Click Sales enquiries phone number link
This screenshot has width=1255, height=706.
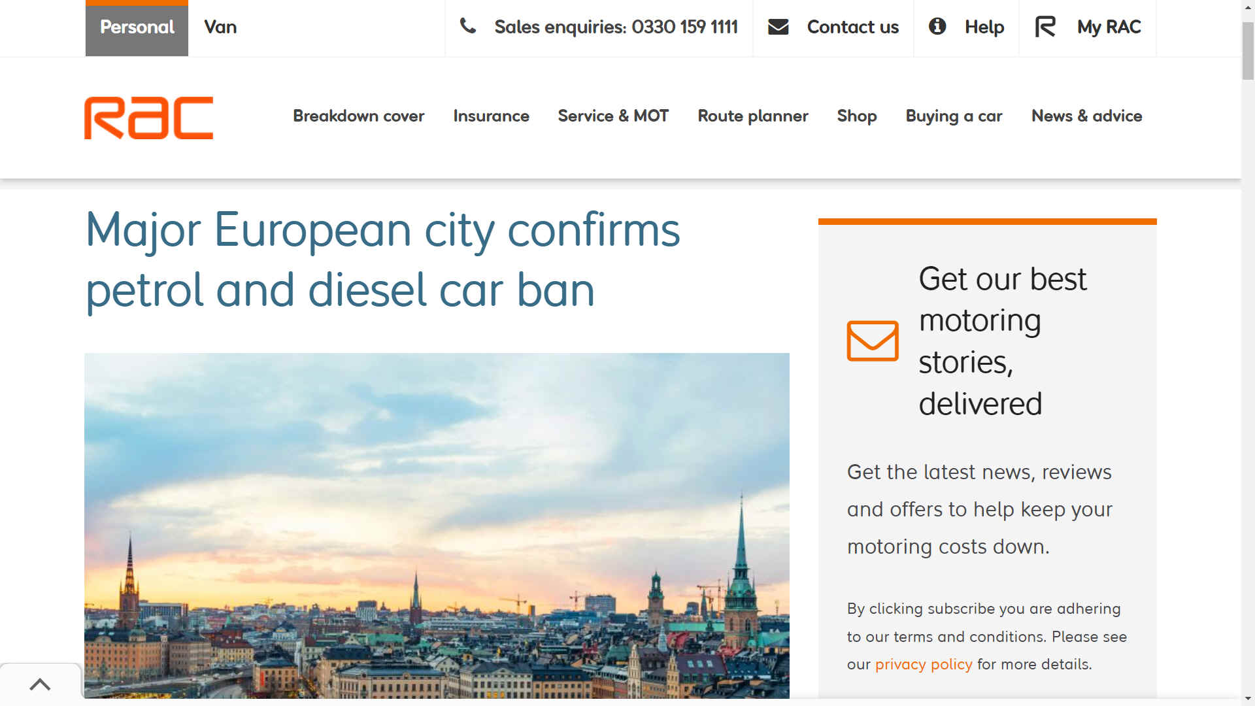coord(616,27)
